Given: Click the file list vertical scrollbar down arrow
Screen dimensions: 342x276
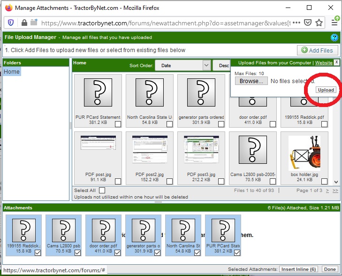Looking at the screenshot, I should coord(336,182).
